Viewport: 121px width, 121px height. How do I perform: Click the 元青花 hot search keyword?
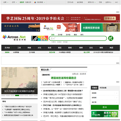(x=53, y=42)
